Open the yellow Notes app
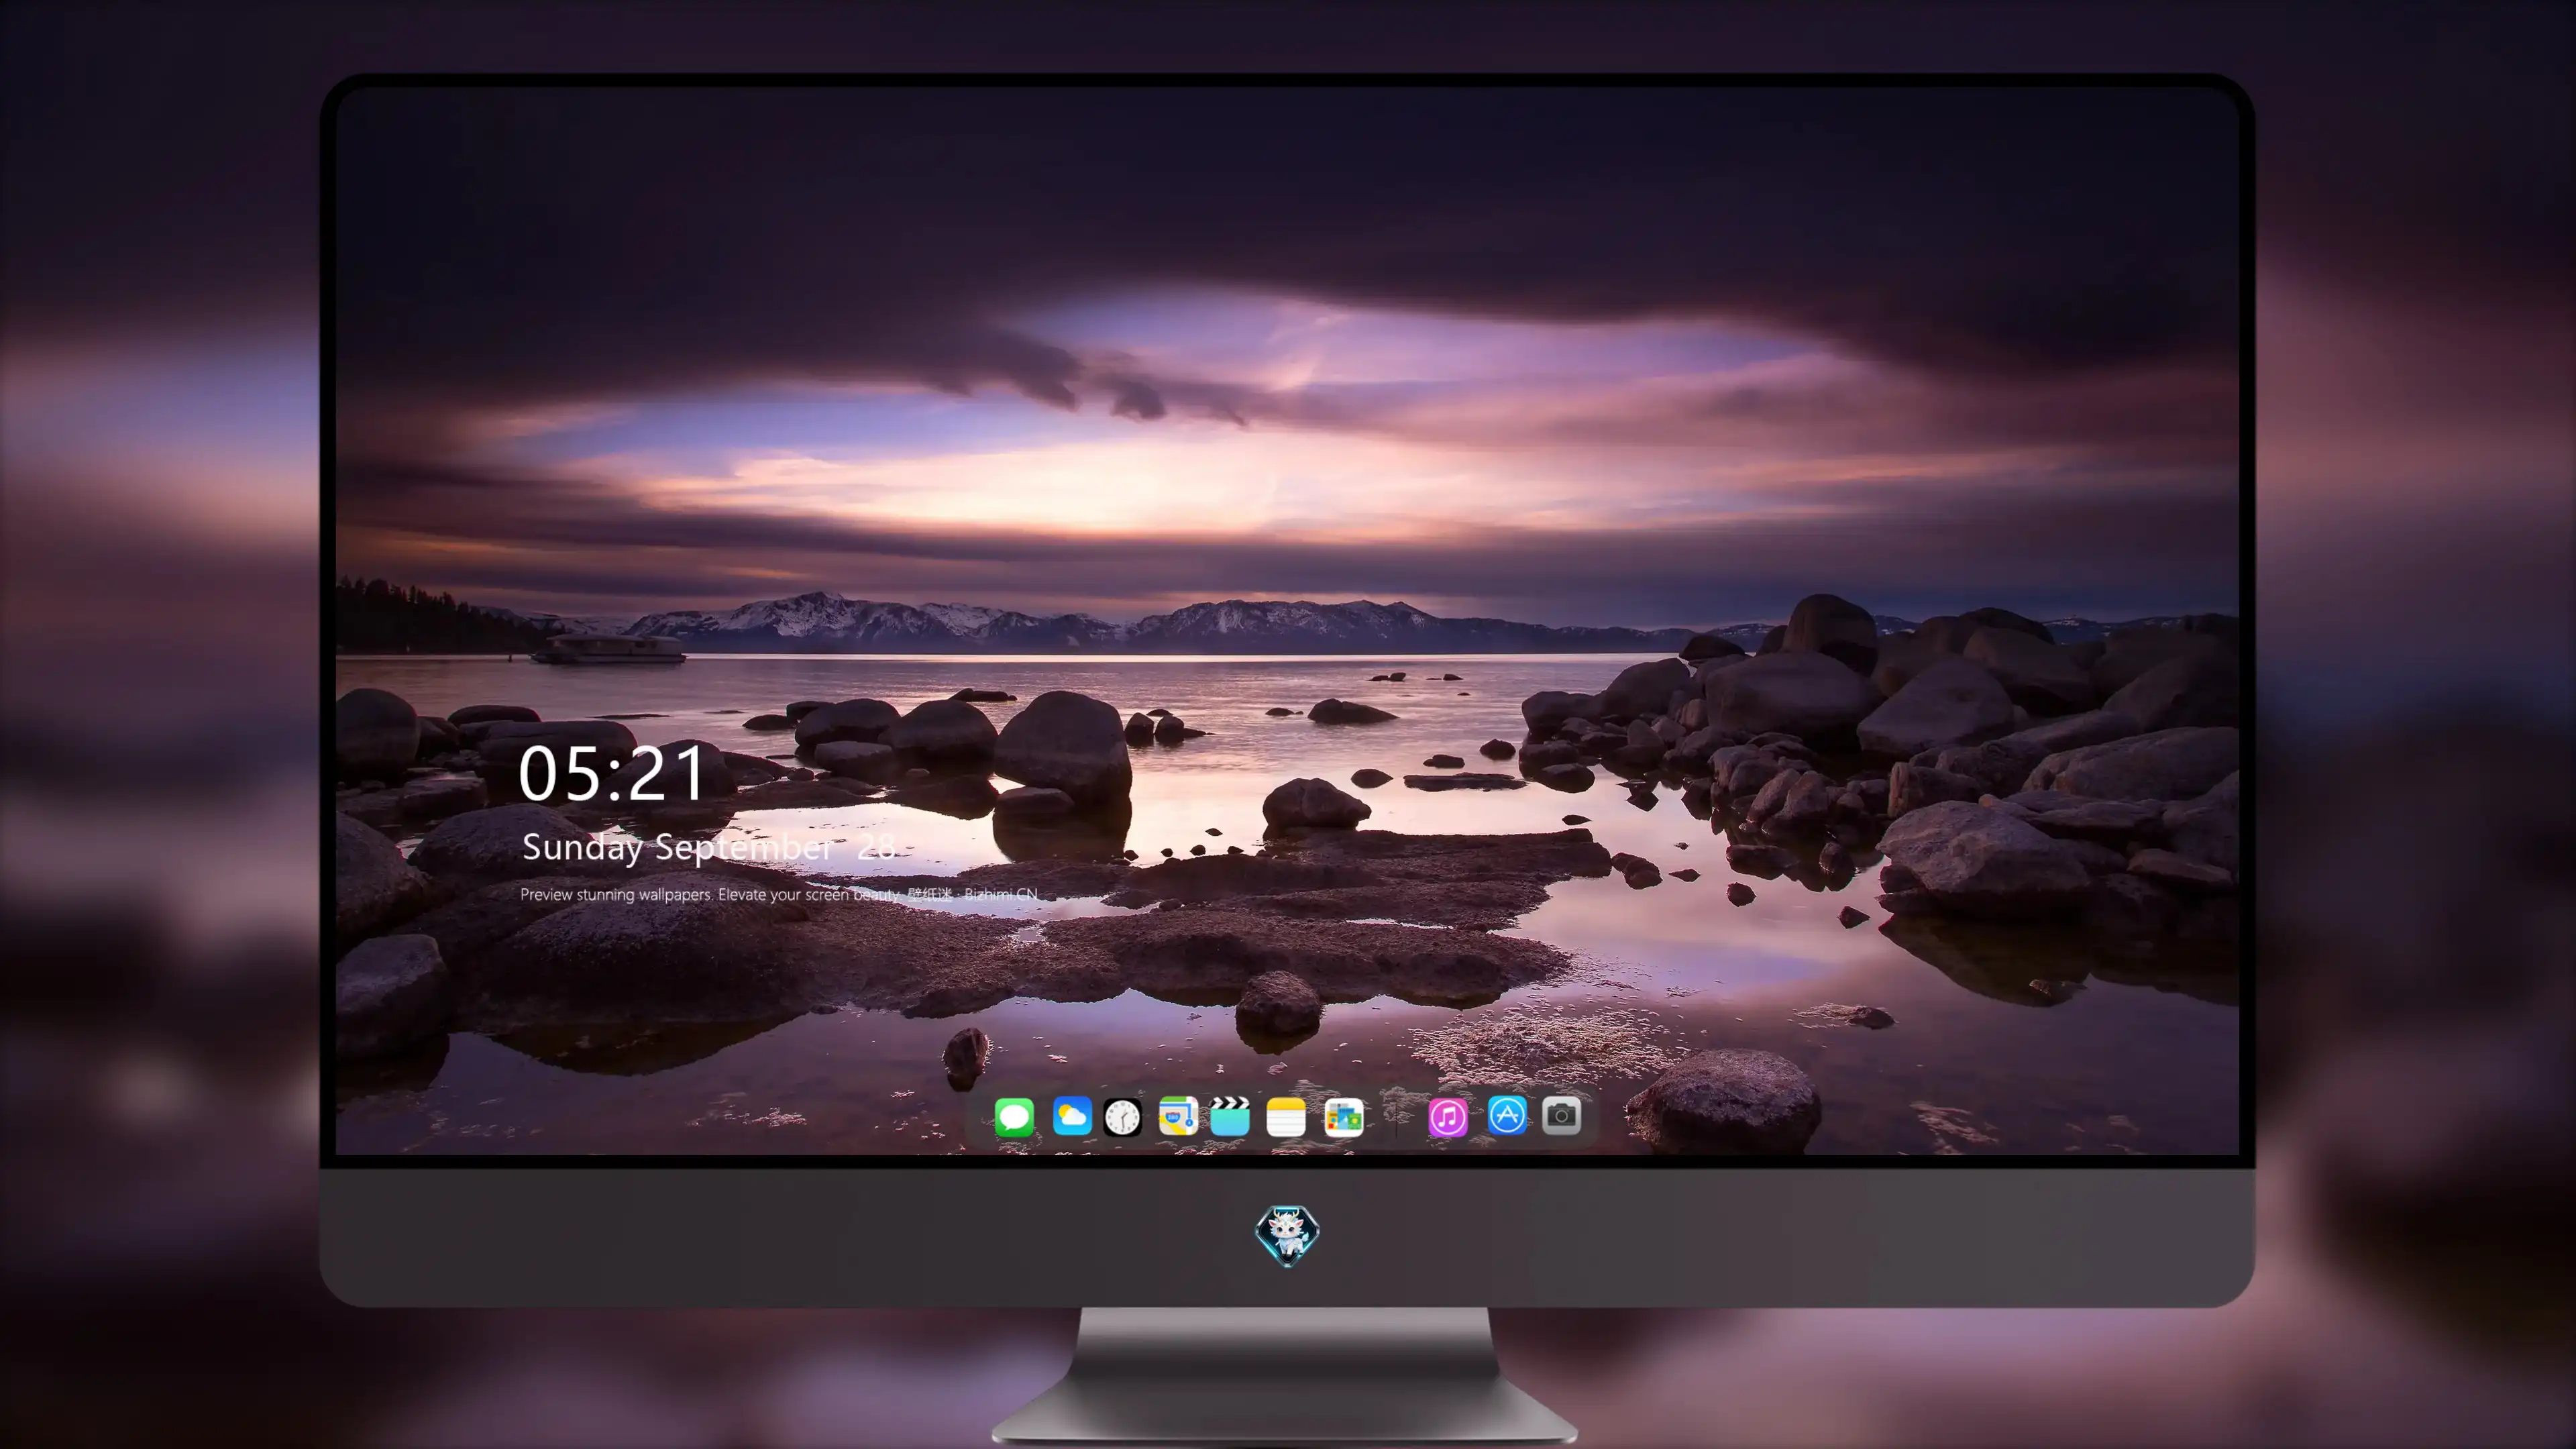Viewport: 2576px width, 1449px height. click(x=1286, y=1117)
